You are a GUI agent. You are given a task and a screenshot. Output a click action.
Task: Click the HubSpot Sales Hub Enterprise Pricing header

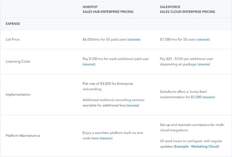pos(108,9)
